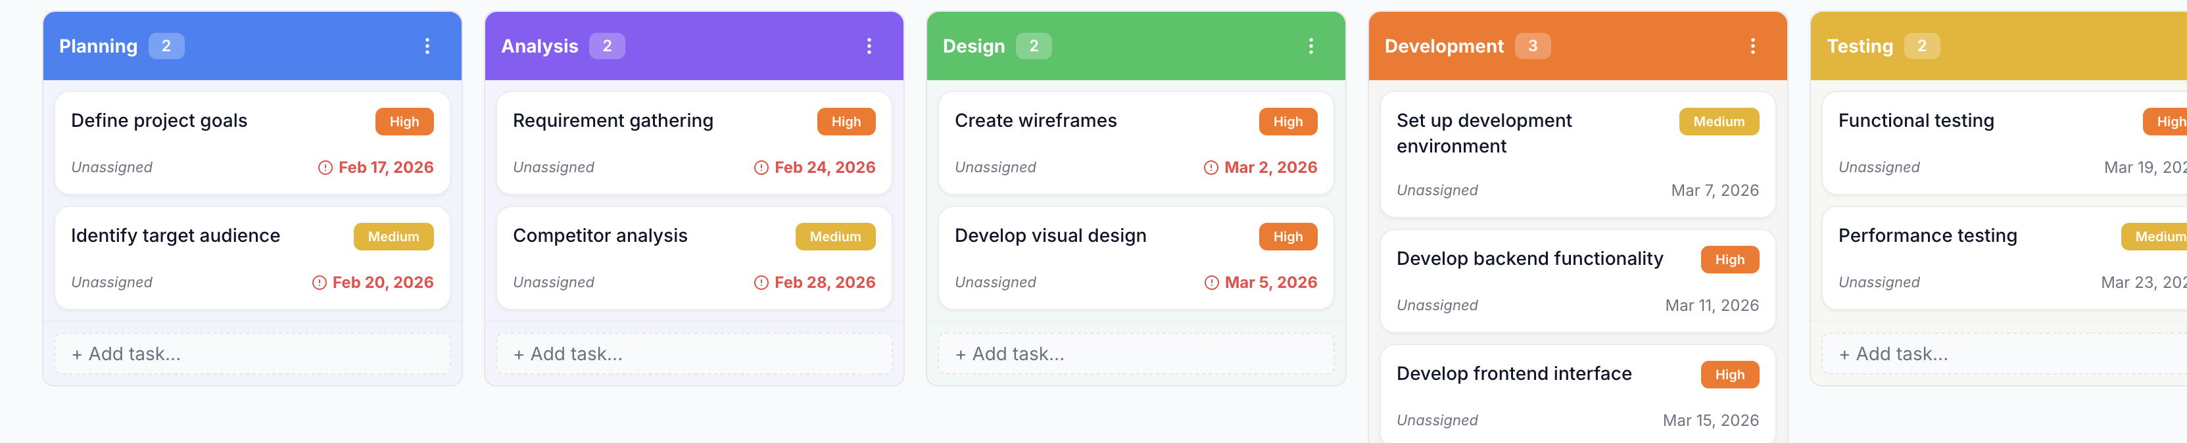Click overdue icon beside Mar 5, 2026
This screenshot has width=2187, height=443.
1211,283
